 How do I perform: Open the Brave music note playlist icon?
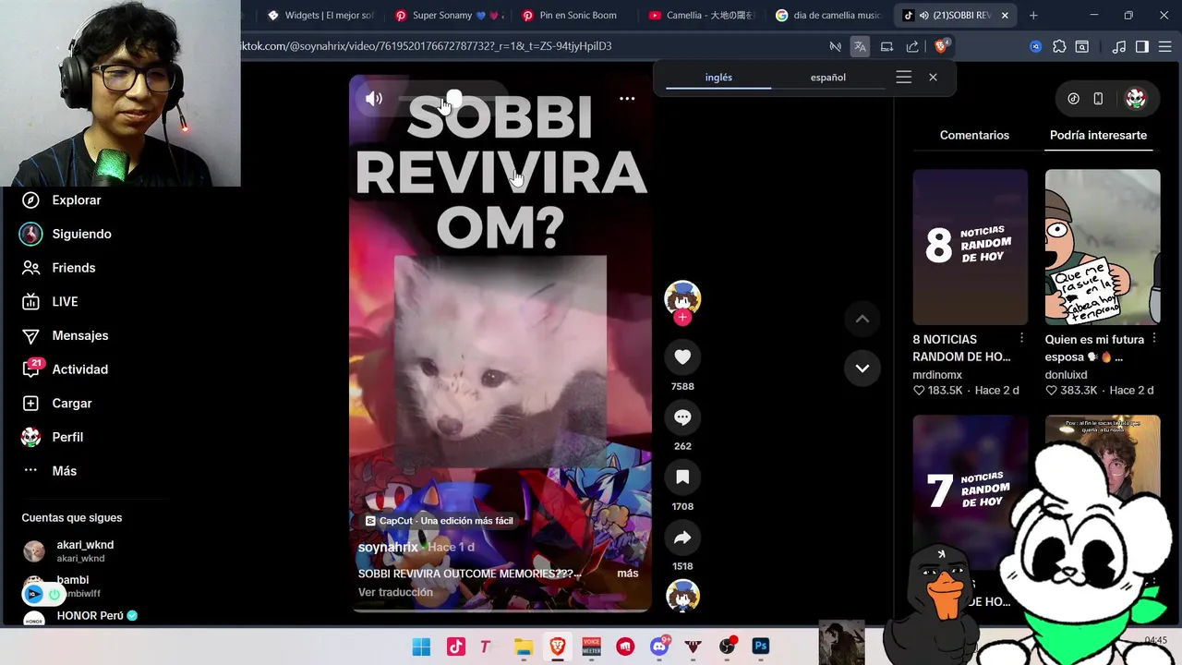(x=1119, y=46)
